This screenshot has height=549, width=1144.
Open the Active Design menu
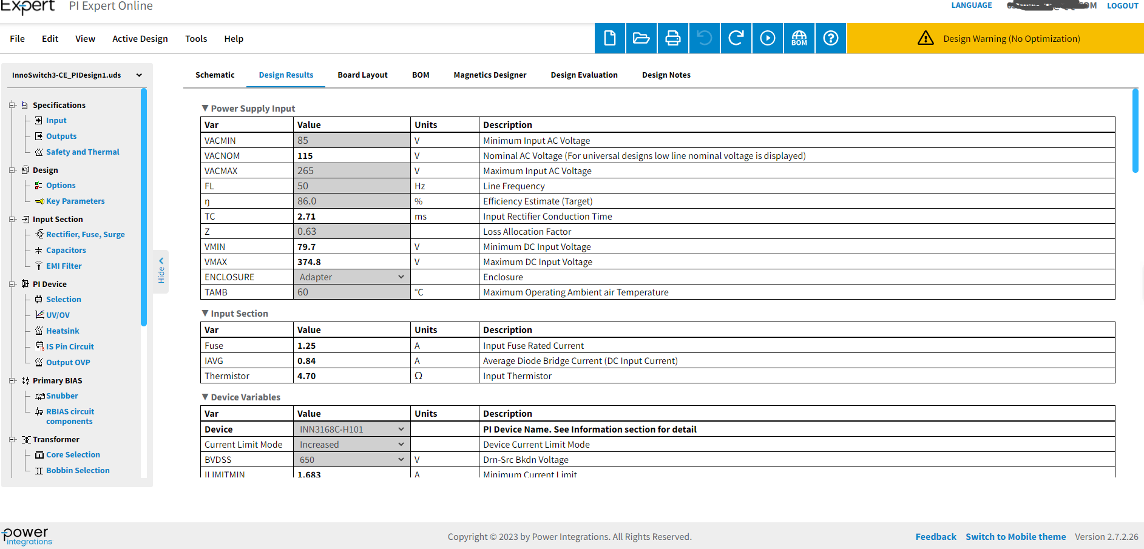pyautogui.click(x=140, y=38)
